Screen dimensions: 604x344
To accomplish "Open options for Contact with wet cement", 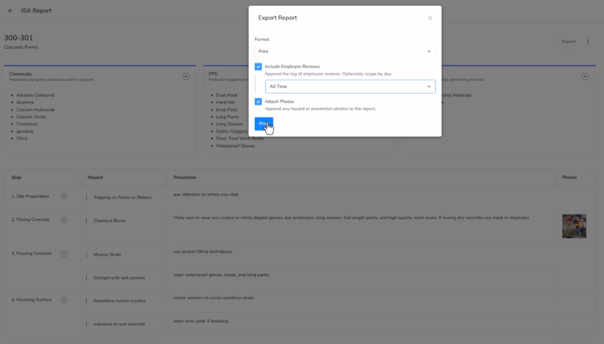I will [86, 278].
